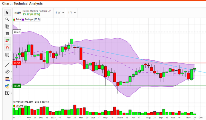
Task: Expand the text tool options arrow
Action: click(12, 93)
